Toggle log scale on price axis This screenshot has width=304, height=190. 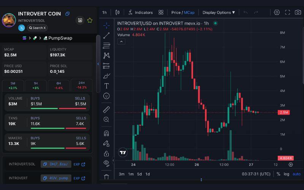point(287,174)
